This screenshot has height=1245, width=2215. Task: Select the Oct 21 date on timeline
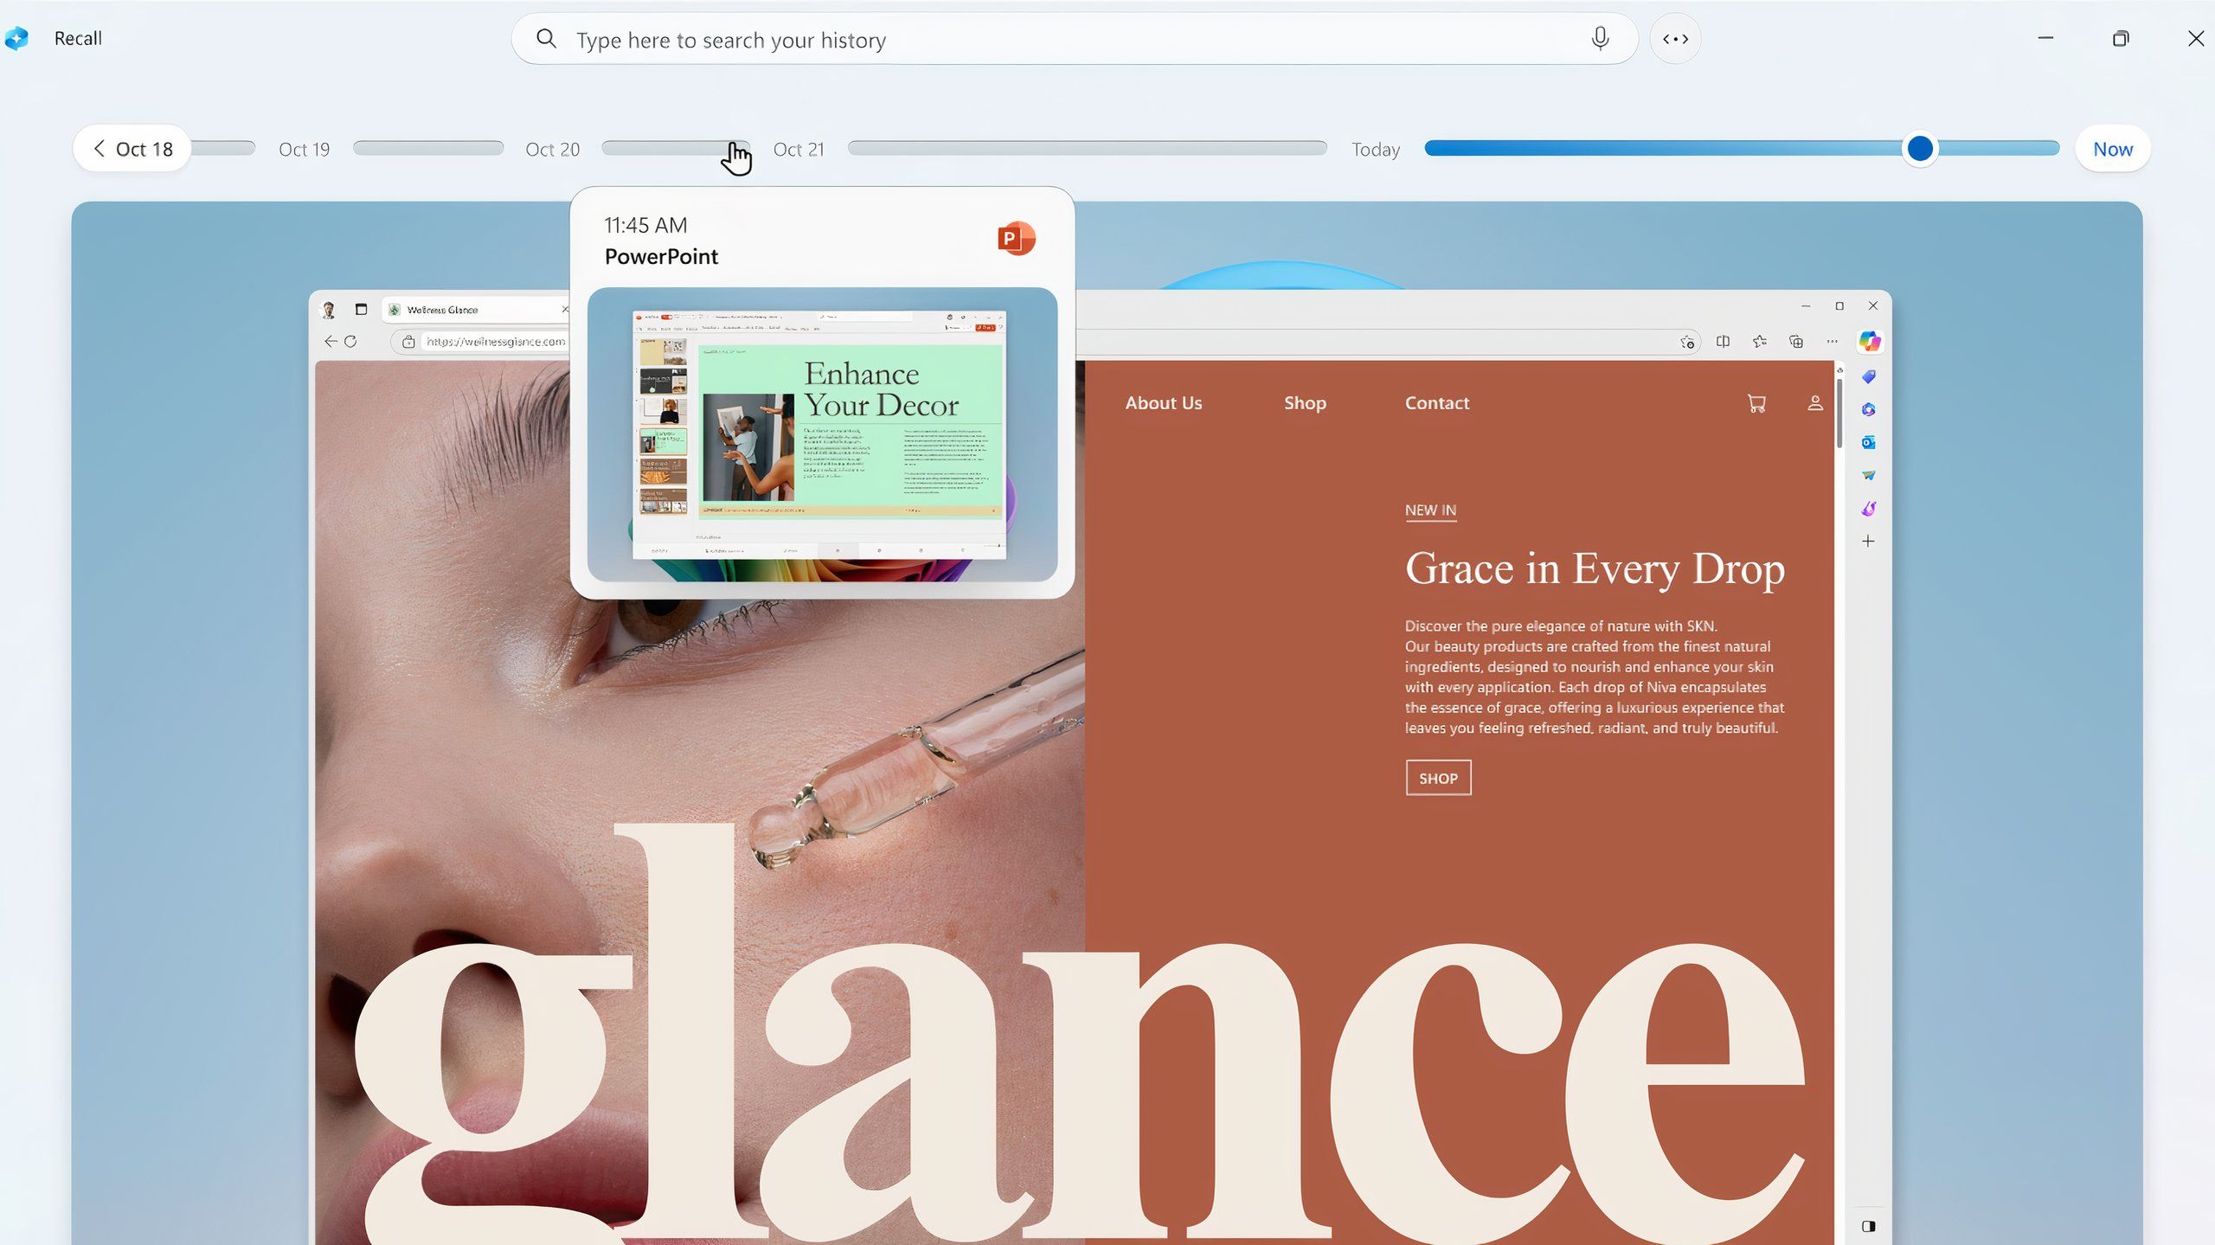[x=799, y=148]
